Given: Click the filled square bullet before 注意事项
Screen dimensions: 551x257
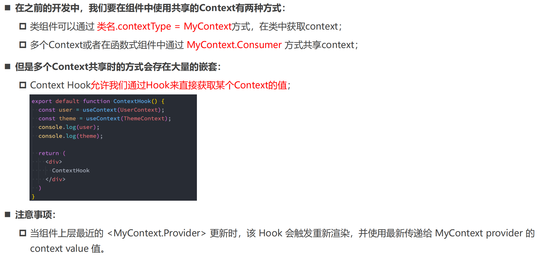Looking at the screenshot, I should pos(8,214).
